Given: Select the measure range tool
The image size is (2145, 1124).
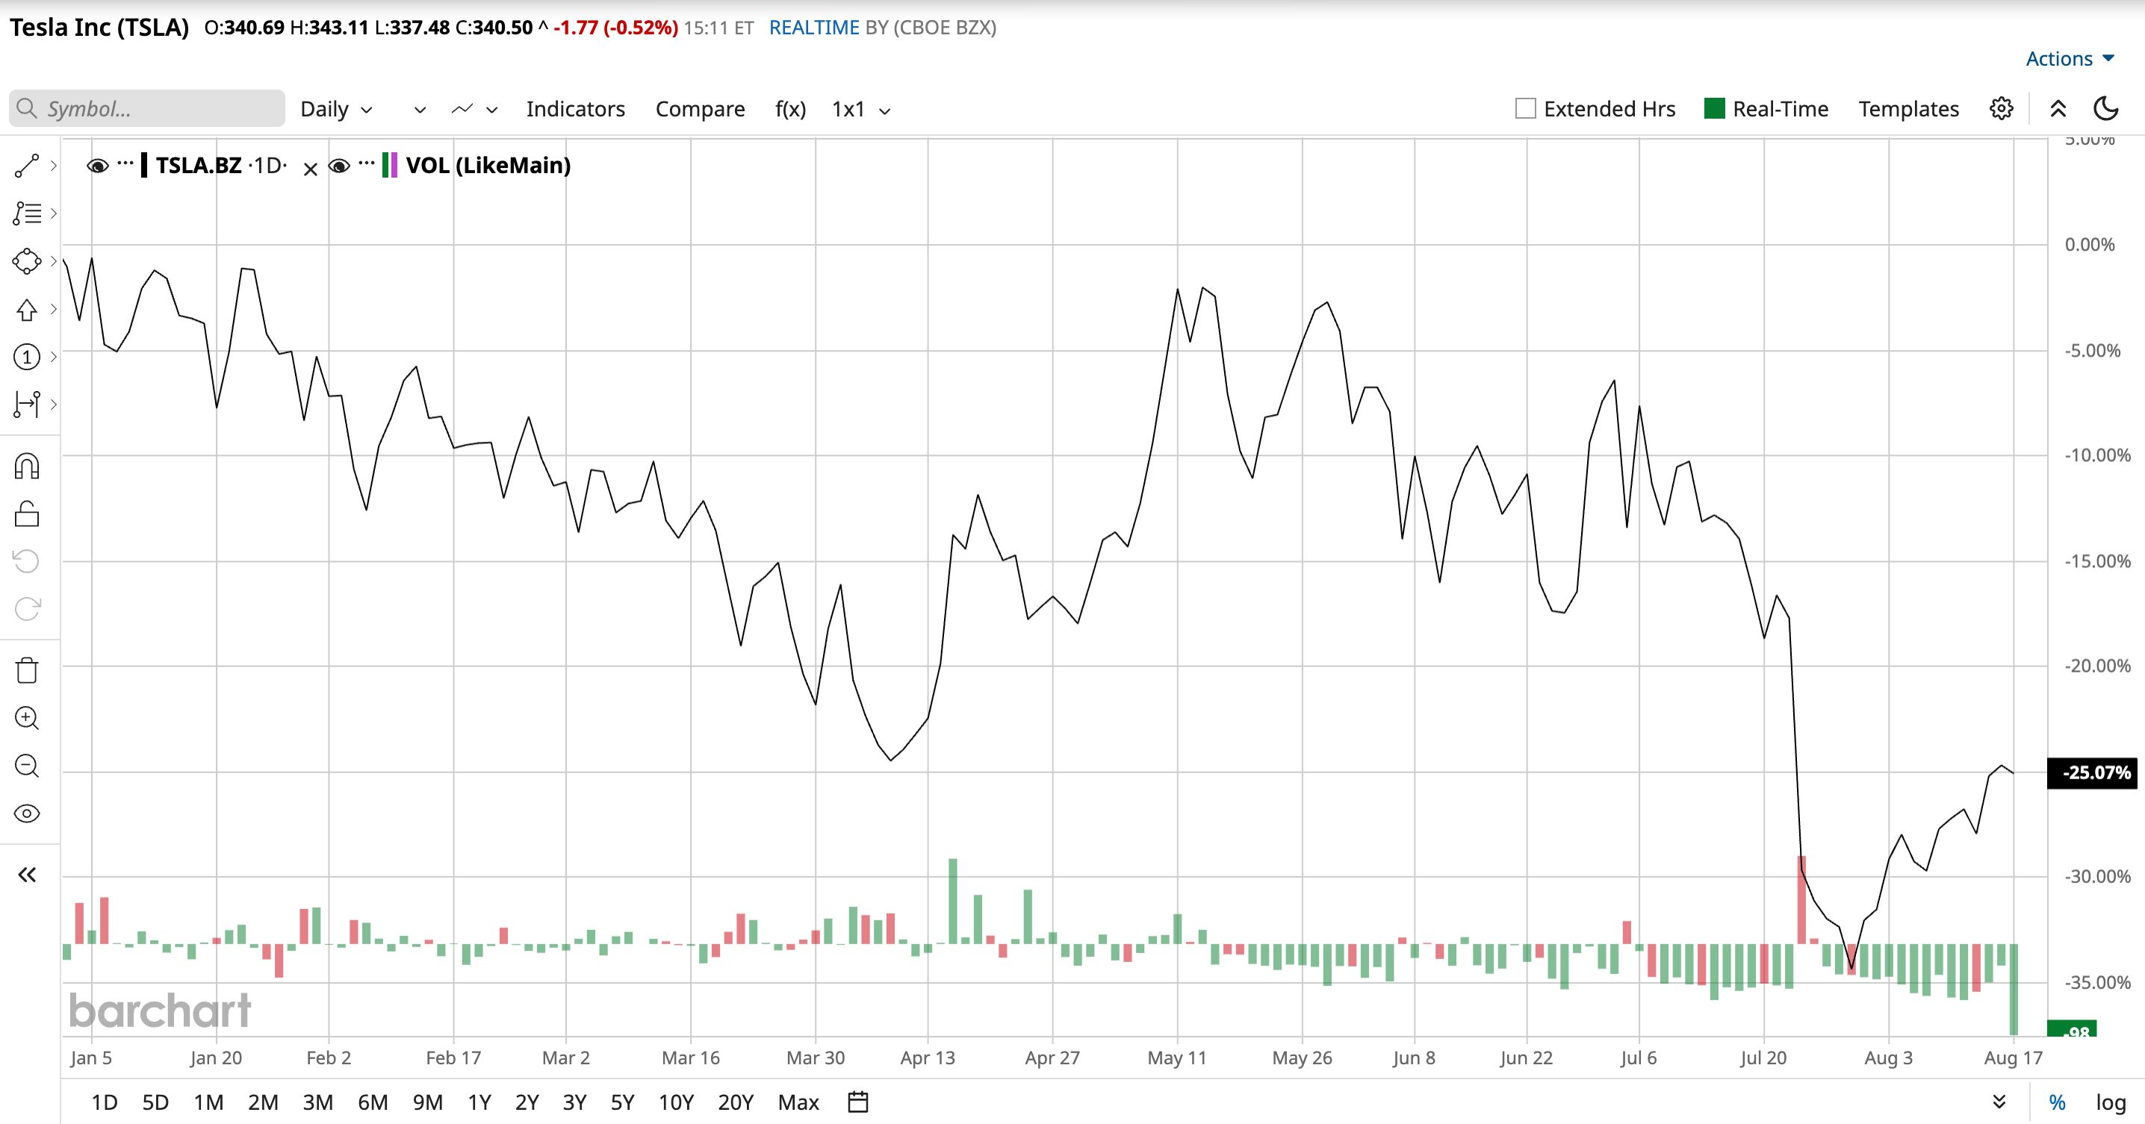Looking at the screenshot, I should tap(27, 405).
